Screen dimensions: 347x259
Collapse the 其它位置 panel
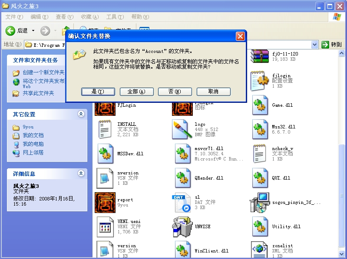point(81,114)
